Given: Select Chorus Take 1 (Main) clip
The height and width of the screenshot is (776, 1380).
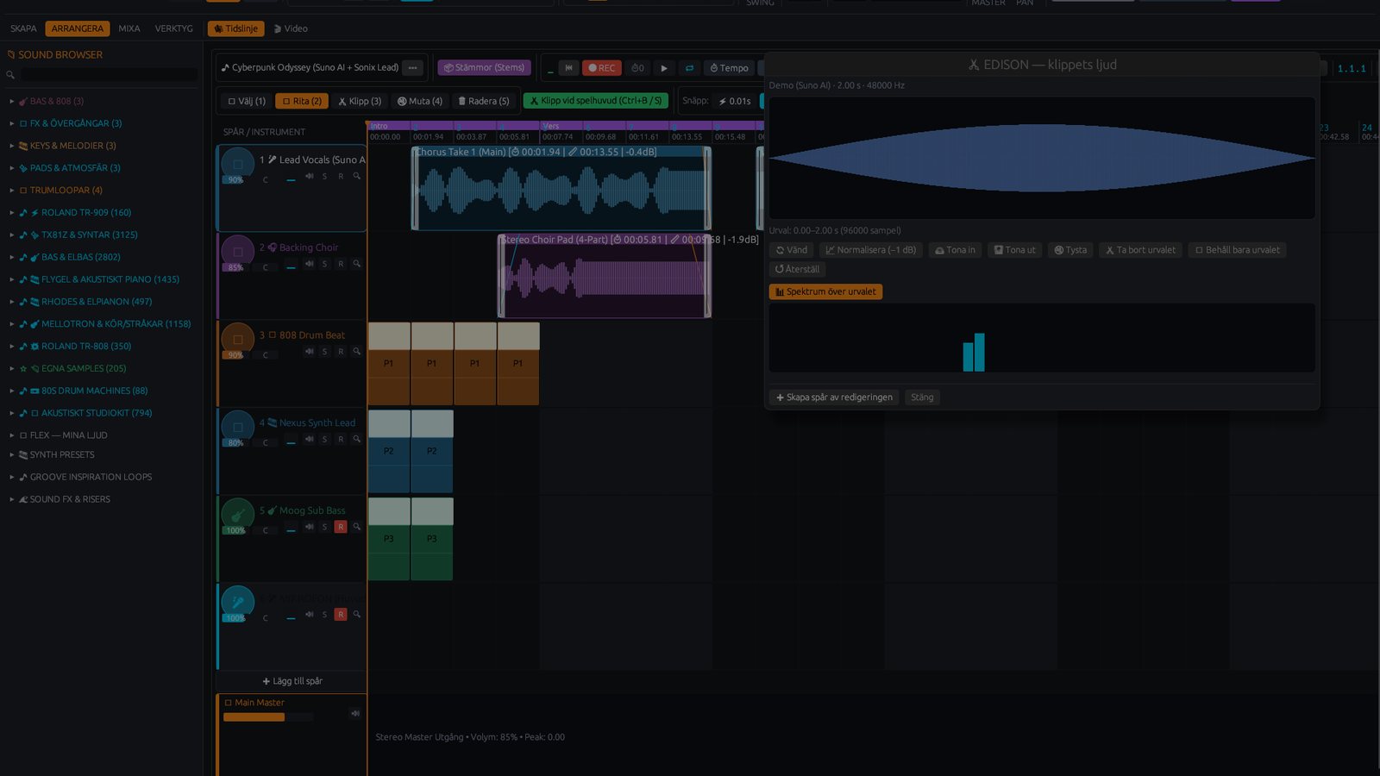Looking at the screenshot, I should point(561,188).
